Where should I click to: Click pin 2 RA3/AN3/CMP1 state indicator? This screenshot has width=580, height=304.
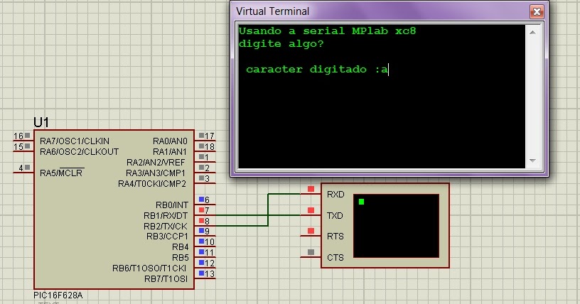click(202, 168)
